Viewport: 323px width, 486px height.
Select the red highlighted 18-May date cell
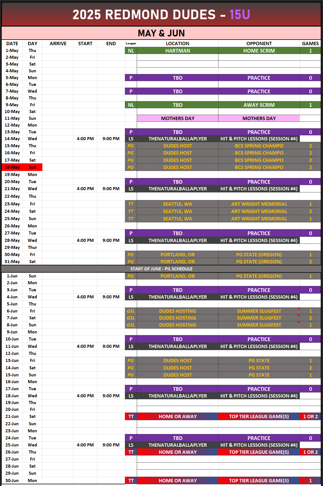[12, 167]
